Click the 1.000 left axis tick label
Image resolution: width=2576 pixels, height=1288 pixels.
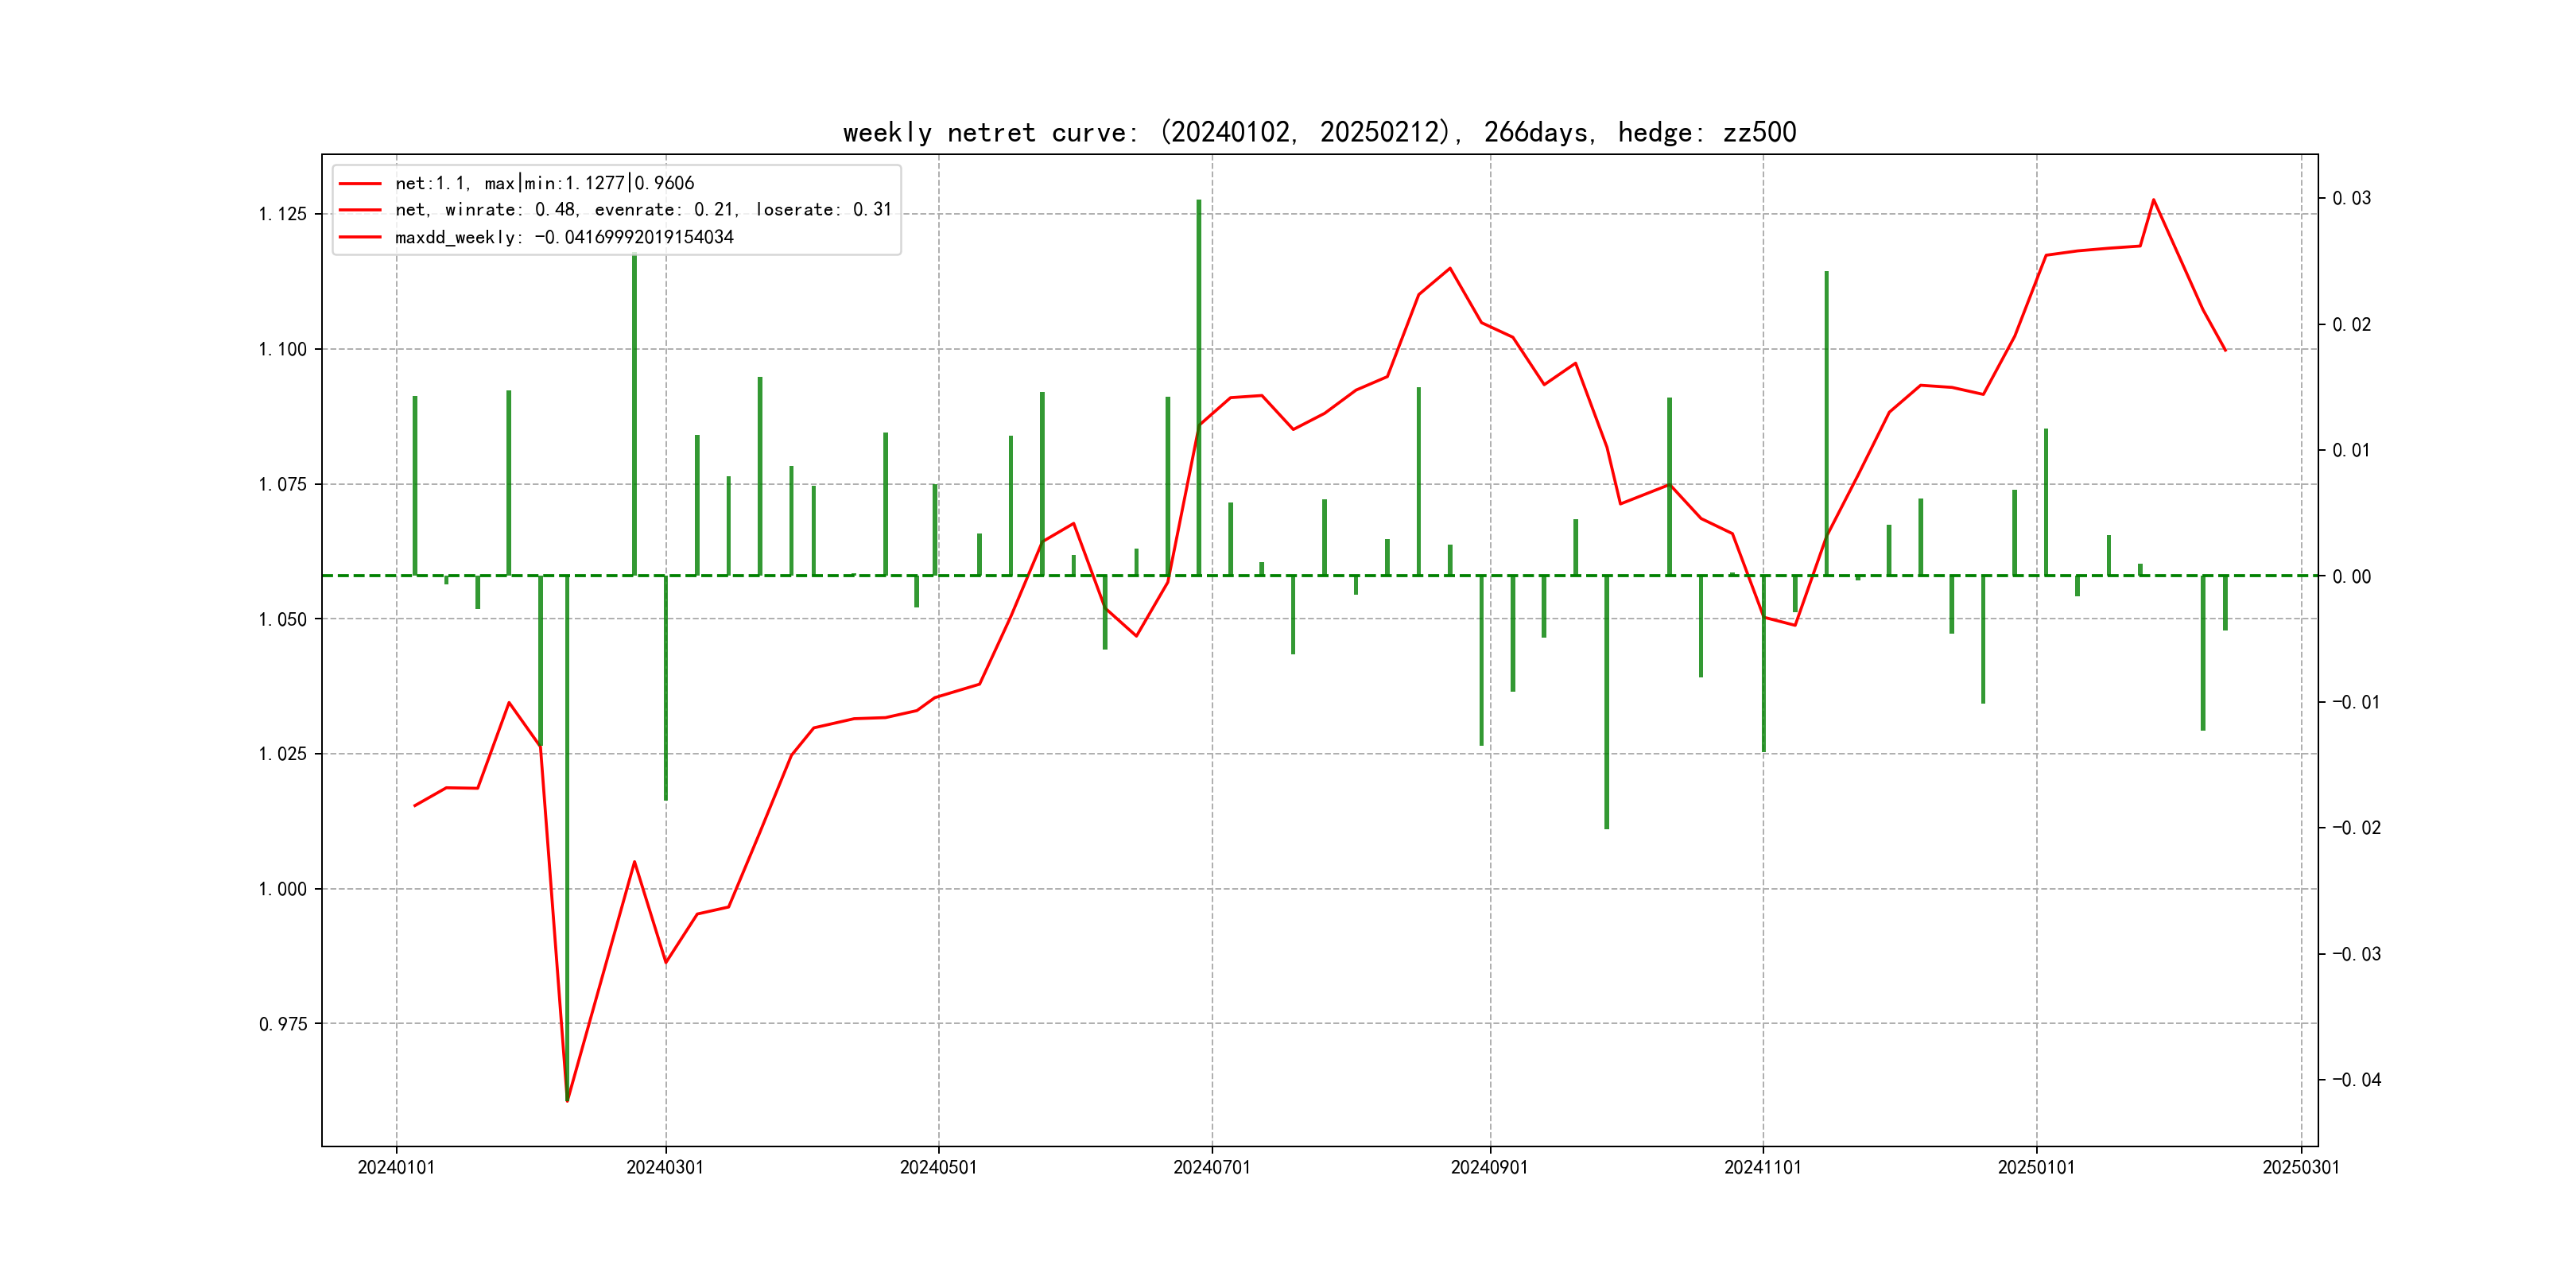coord(283,889)
